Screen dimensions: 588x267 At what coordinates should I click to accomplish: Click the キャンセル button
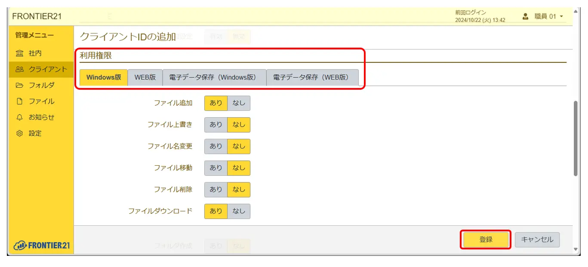click(537, 240)
